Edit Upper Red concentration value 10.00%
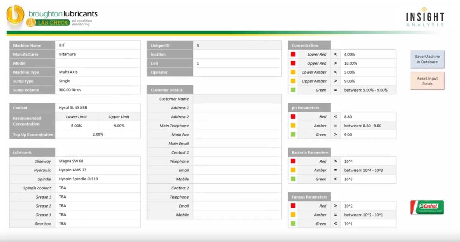Image resolution: width=460 pixels, height=242 pixels. (368, 63)
